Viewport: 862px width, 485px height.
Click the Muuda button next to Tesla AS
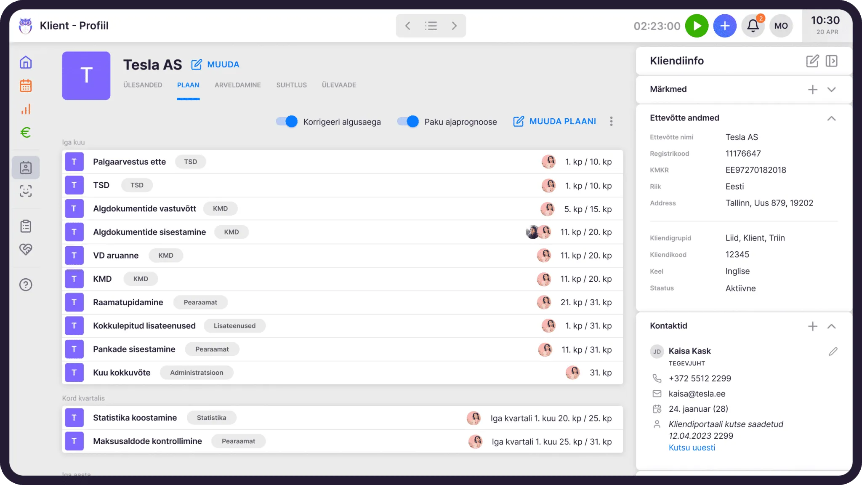[215, 64]
